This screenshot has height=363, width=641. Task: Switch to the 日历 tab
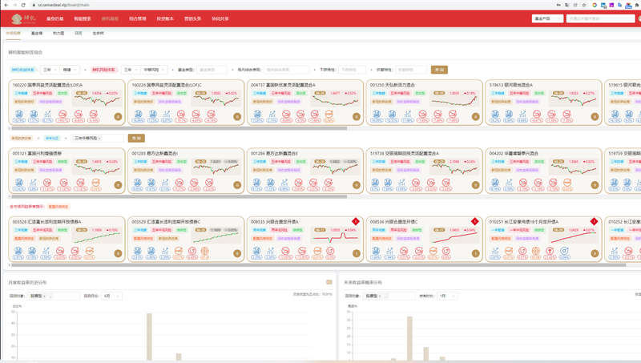[x=79, y=33]
